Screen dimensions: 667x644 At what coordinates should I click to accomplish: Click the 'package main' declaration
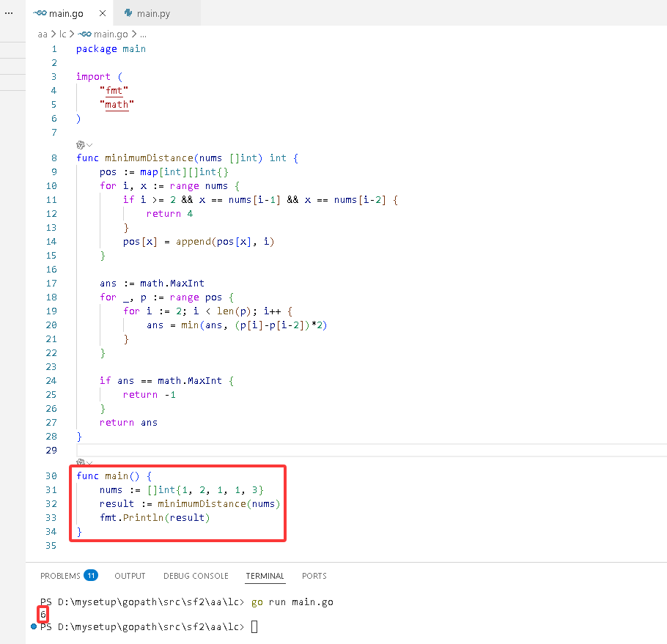pos(111,49)
